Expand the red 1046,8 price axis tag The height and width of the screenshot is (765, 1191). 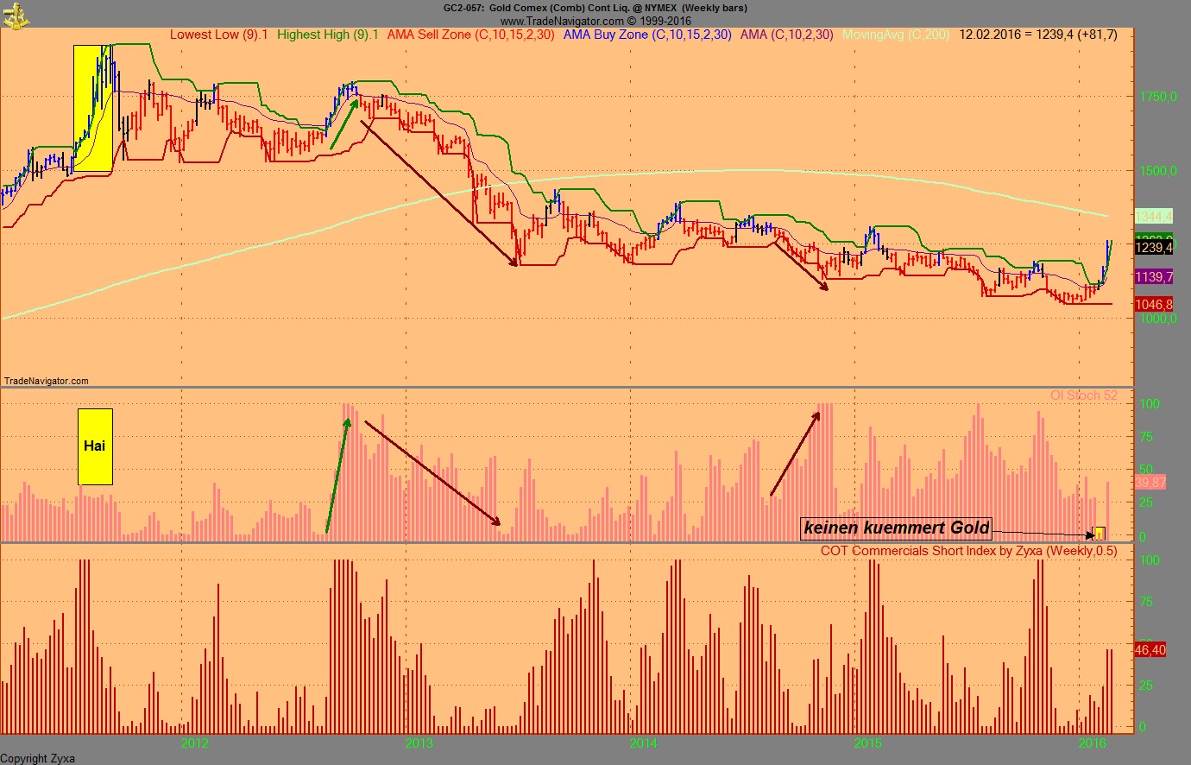point(1154,304)
